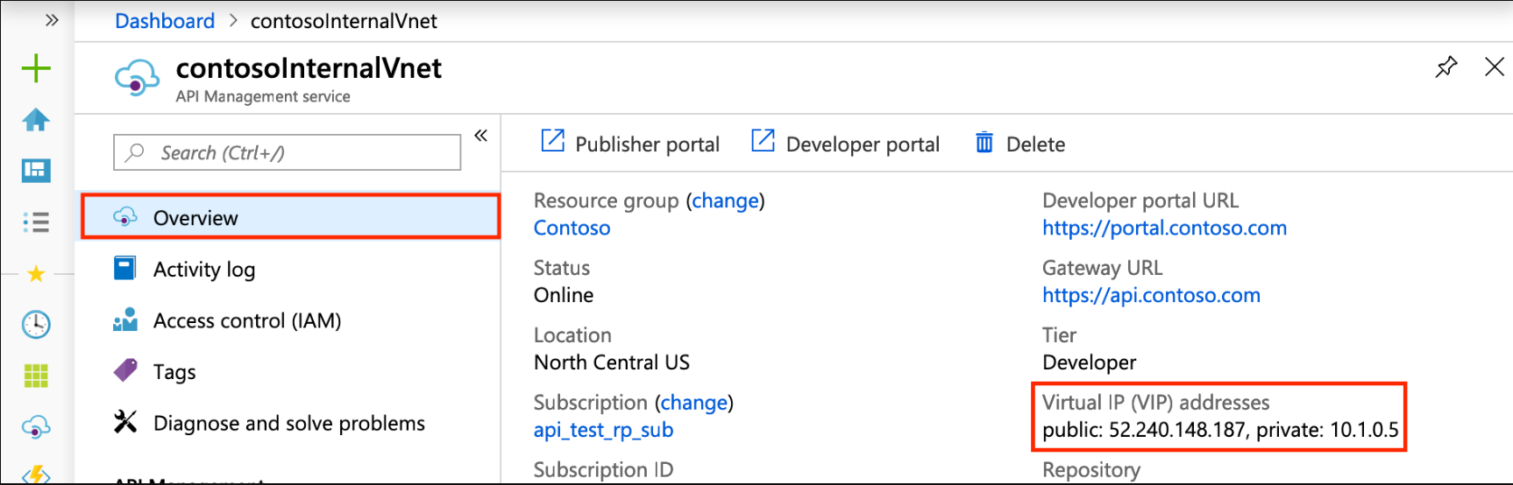Viewport: 1513px width, 485px height.
Task: Click the North Central US location value
Action: pos(612,362)
